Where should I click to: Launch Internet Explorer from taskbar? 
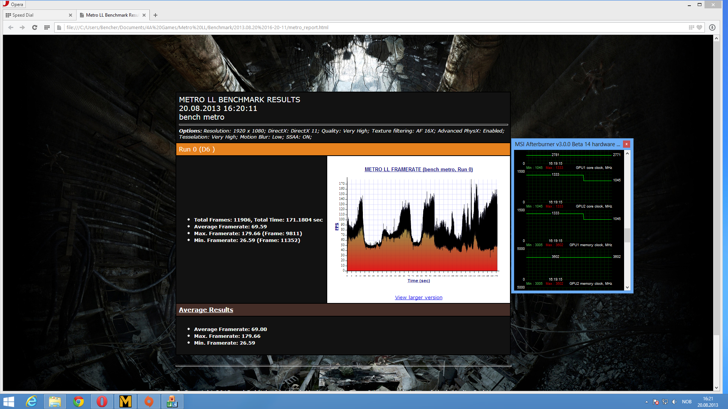click(x=31, y=401)
